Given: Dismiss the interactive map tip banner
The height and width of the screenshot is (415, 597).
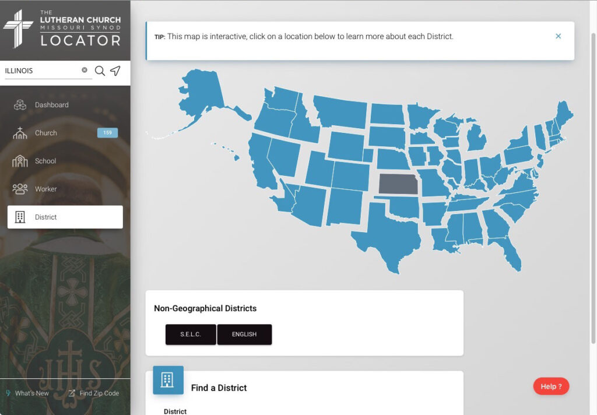Looking at the screenshot, I should tap(558, 36).
